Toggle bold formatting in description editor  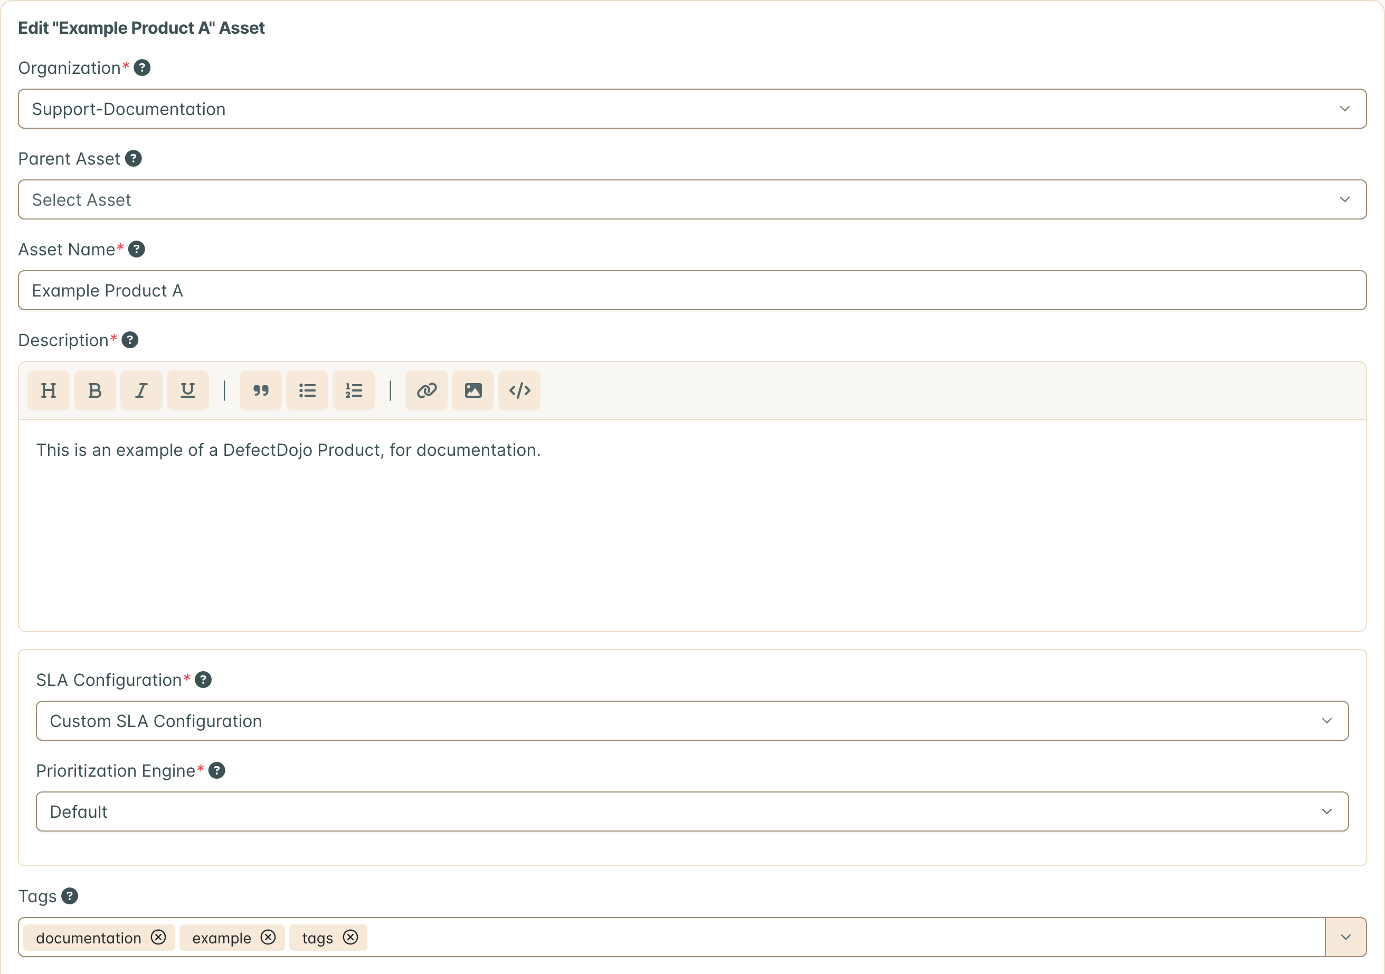[x=94, y=391]
